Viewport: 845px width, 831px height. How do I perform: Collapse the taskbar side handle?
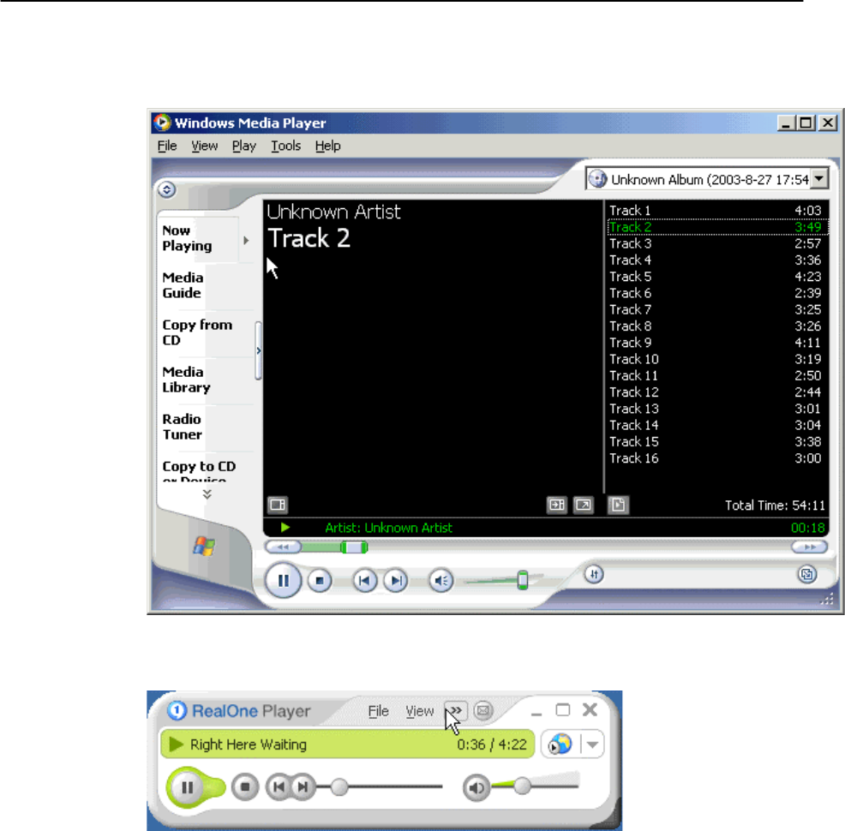click(258, 350)
